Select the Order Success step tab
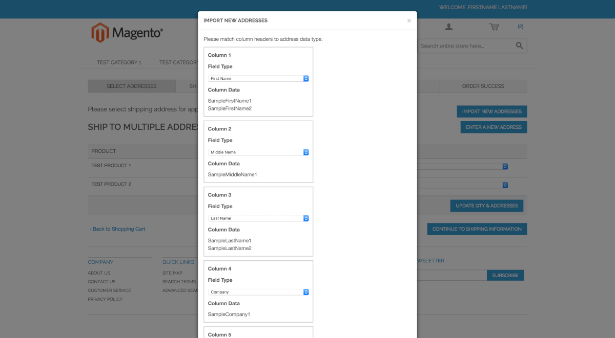The height and width of the screenshot is (338, 615). tap(483, 86)
